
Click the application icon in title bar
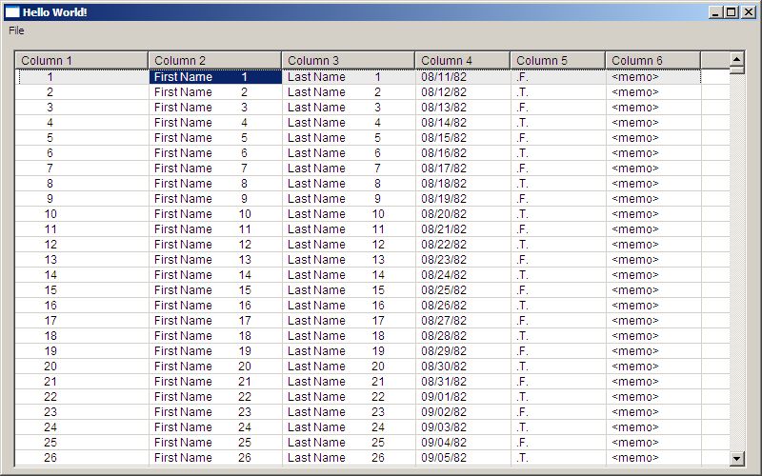click(x=12, y=12)
